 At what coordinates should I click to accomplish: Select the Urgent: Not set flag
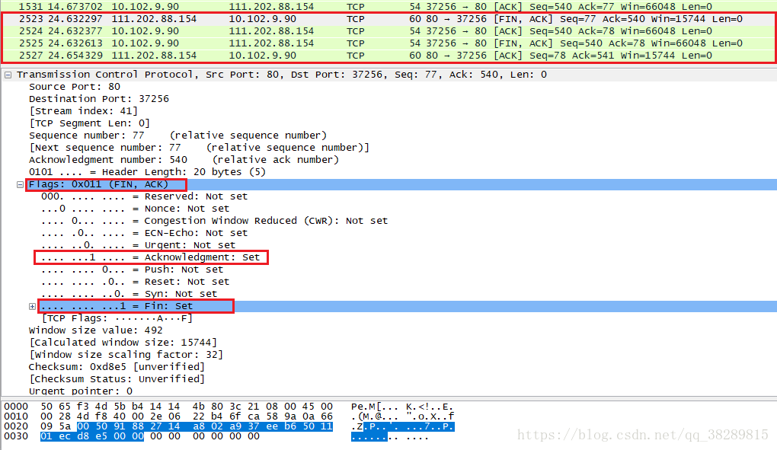[138, 245]
